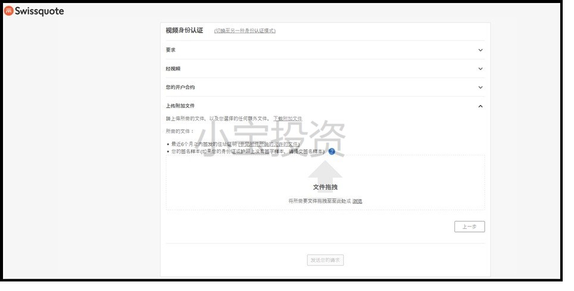The image size is (574, 291).
Task: Expand the 您的开户合约 section chevron
Action: pos(481,87)
